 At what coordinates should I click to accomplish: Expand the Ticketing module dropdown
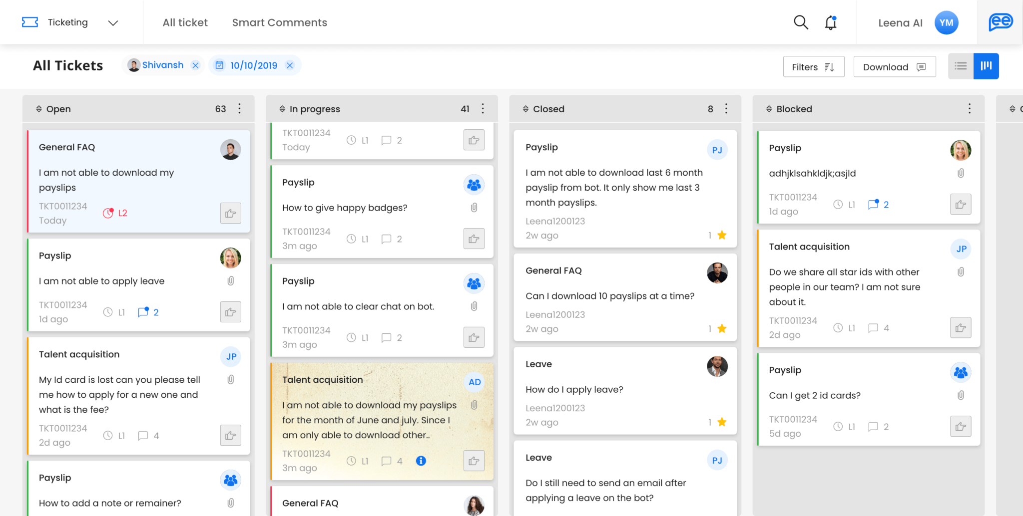[113, 22]
